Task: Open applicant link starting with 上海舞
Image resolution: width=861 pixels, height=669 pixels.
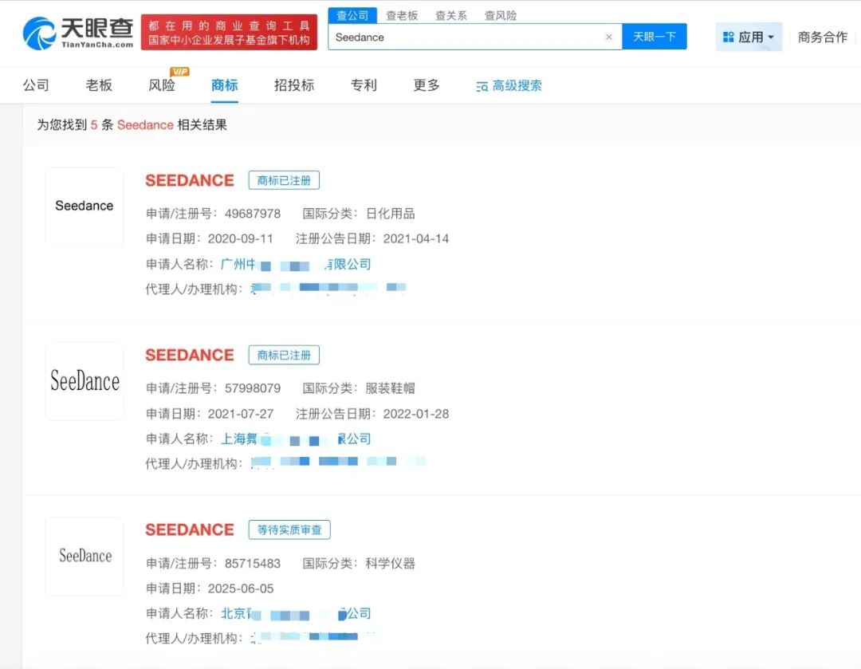Action: (x=296, y=439)
